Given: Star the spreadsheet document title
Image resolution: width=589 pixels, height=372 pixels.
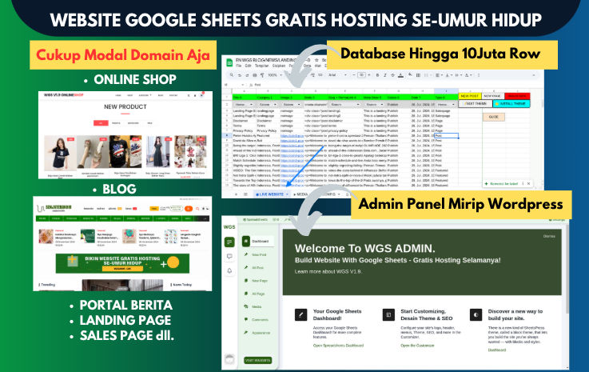Looking at the screenshot, I should [x=316, y=60].
